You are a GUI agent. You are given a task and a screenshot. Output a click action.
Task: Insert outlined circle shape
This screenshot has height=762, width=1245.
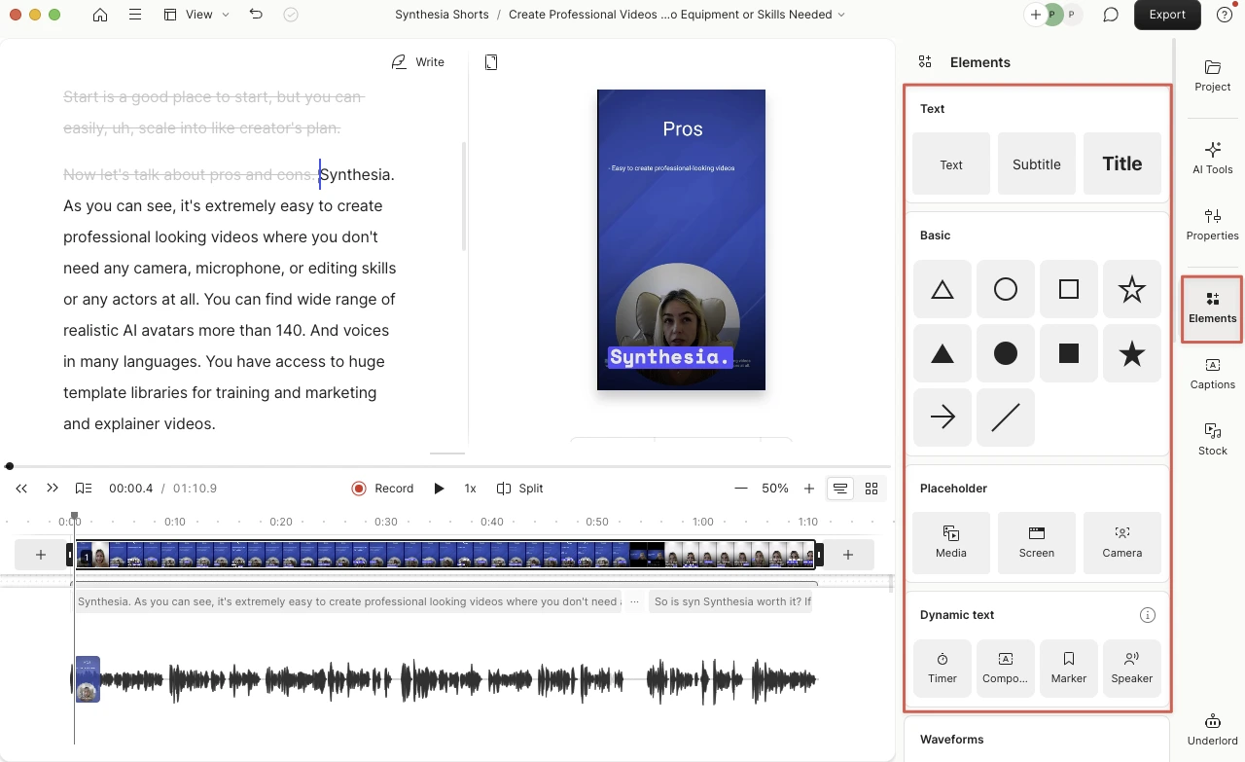pyautogui.click(x=1006, y=289)
